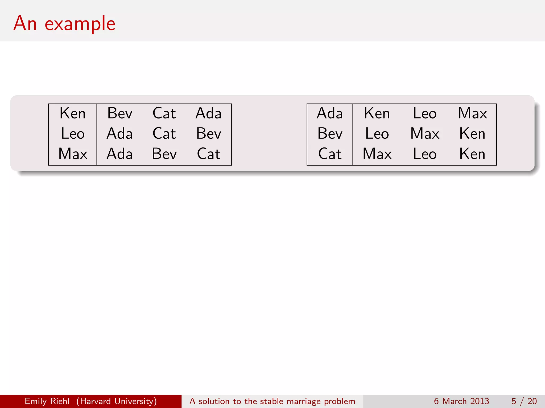Click "Bev", third choice in Leo's row
Image resolution: width=545 pixels, height=408 pixels.
(x=209, y=134)
